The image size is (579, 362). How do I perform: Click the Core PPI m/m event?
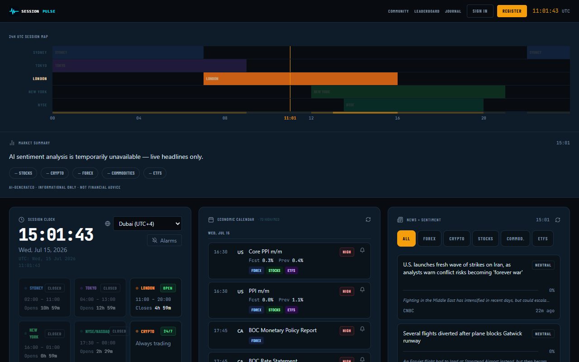[289, 261]
